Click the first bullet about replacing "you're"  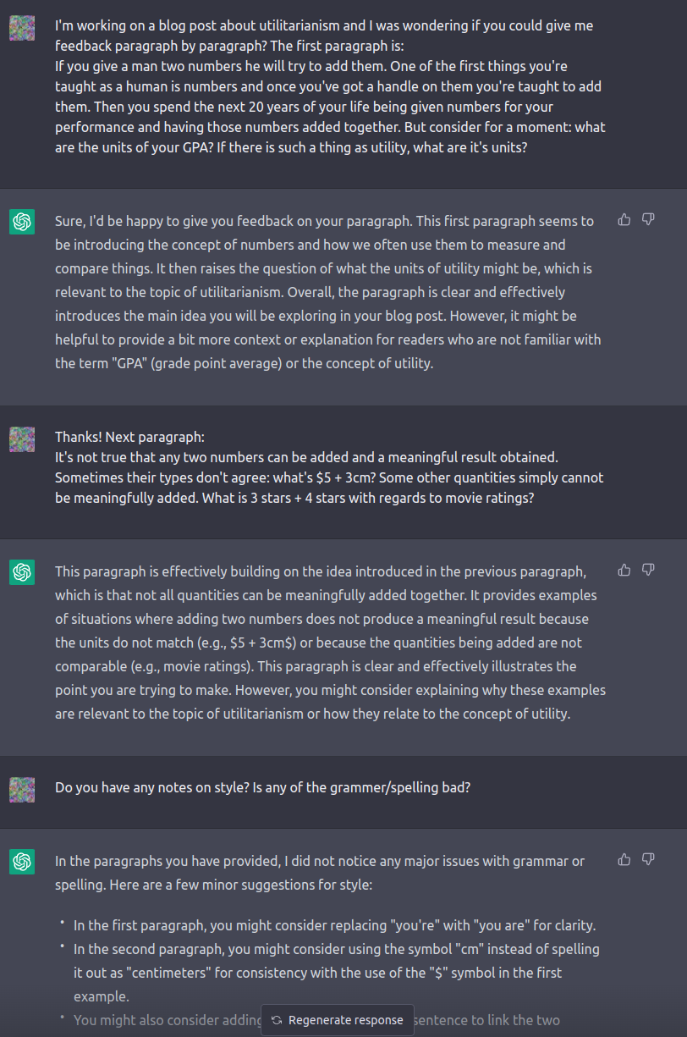(x=335, y=926)
